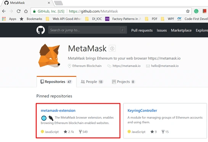Click the 549 forks count on metamask-extension
The height and width of the screenshot is (142, 208).
pyautogui.click(x=83, y=132)
